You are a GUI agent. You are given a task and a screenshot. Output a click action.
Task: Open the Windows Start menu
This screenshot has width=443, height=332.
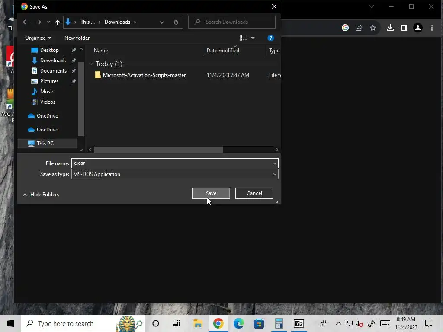[x=10, y=323]
